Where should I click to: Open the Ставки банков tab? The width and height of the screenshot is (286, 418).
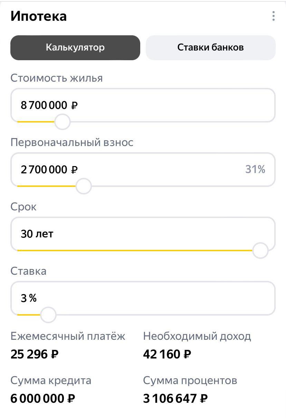pyautogui.click(x=210, y=47)
